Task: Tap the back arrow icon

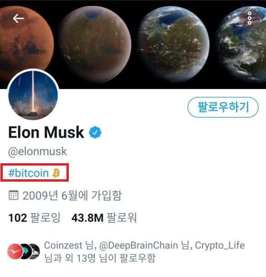Action: point(18,18)
